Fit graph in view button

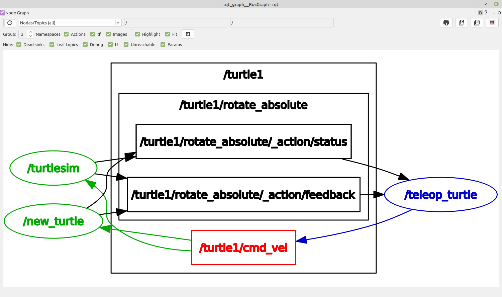pos(188,34)
